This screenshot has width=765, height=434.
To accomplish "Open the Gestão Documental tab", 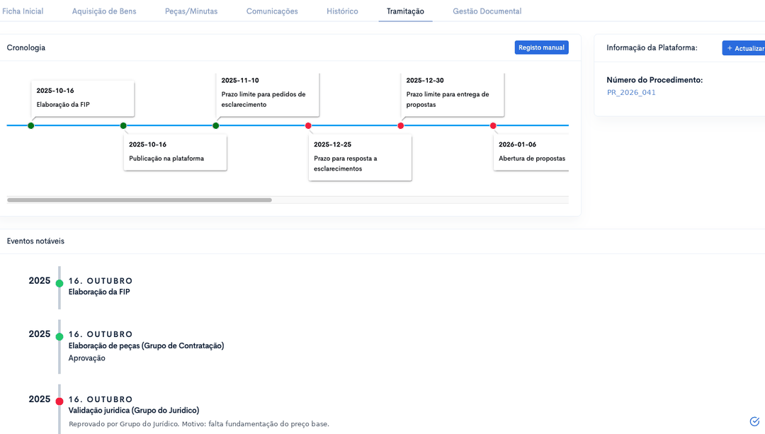I will coord(487,11).
